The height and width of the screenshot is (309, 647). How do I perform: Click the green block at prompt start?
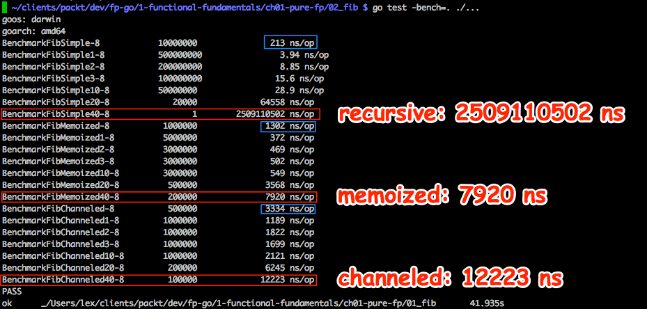pyautogui.click(x=5, y=7)
